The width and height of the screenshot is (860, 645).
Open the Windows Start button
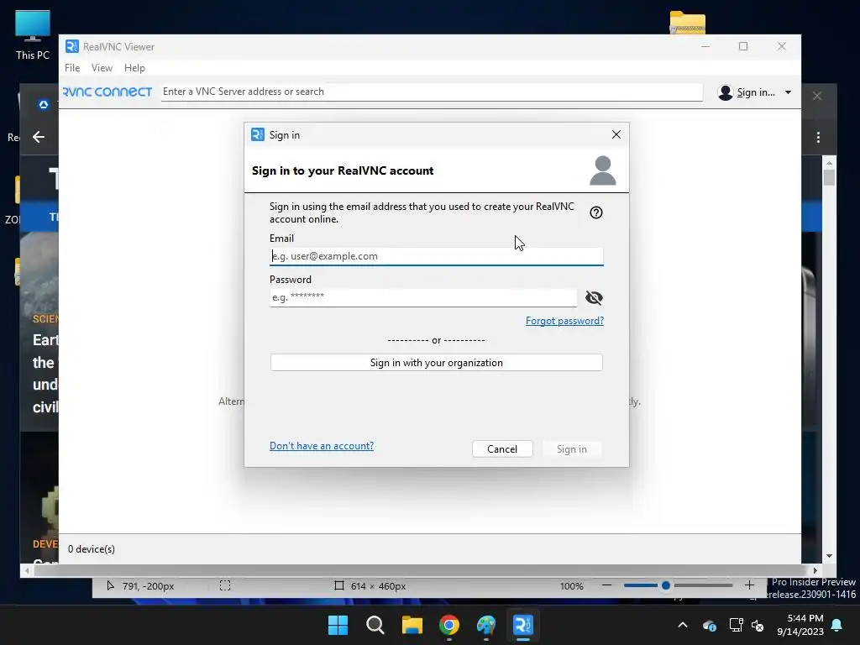coord(338,625)
